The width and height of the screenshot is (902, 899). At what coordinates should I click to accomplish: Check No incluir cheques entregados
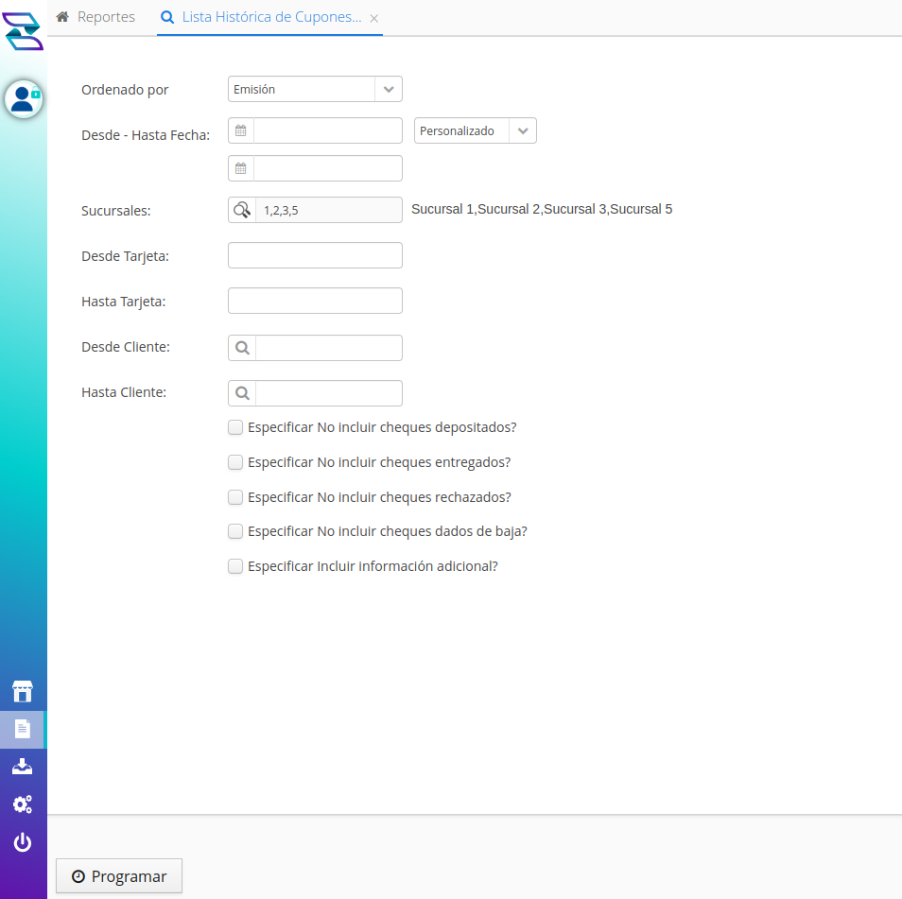coord(235,462)
